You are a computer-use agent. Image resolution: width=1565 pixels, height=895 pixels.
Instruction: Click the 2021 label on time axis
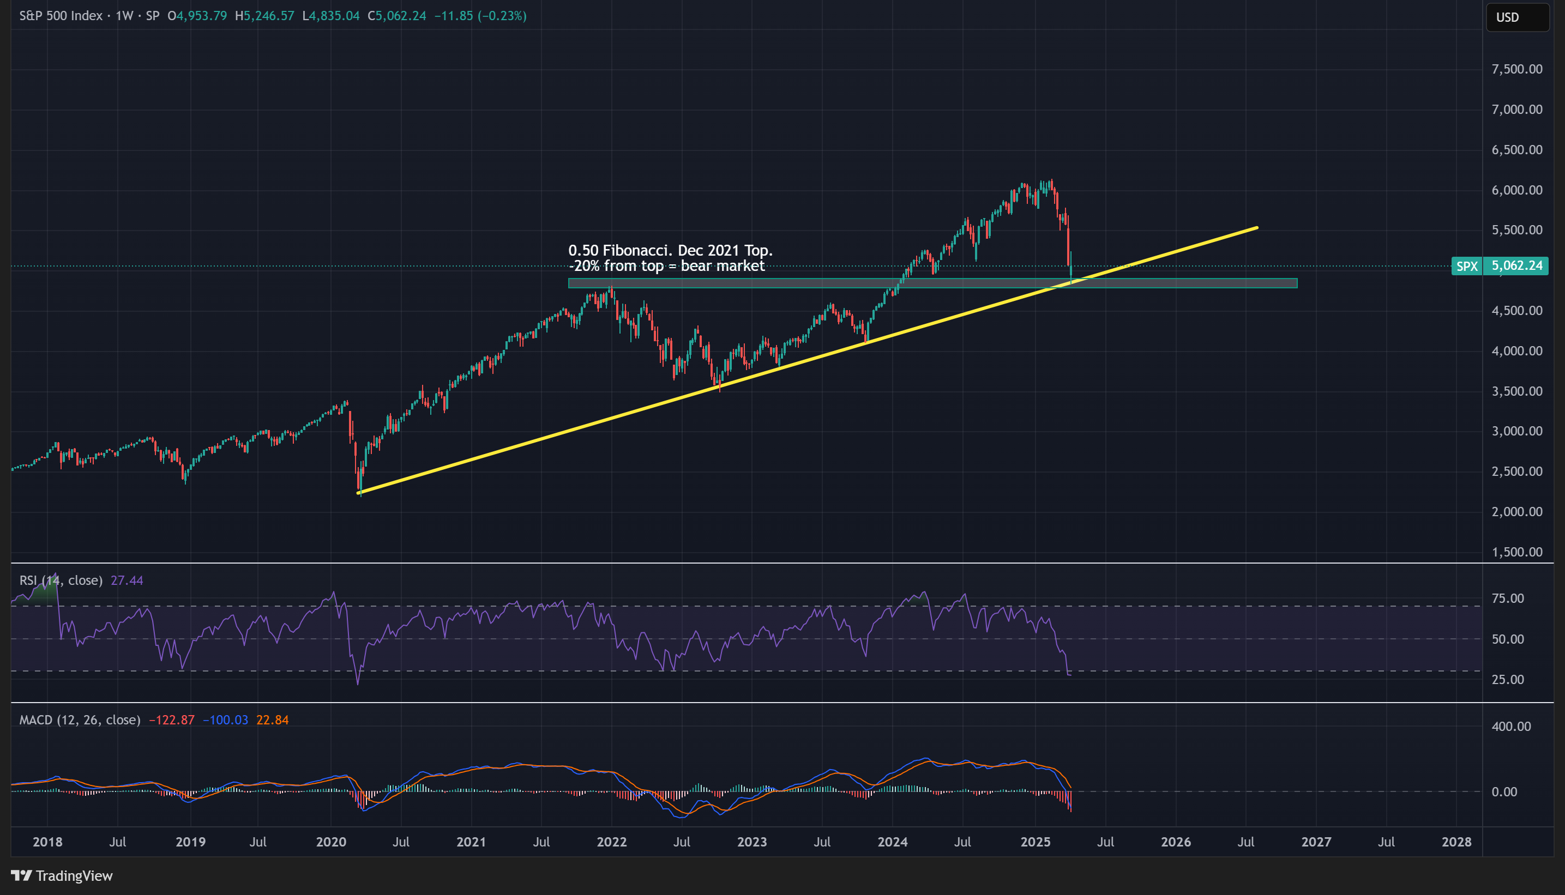click(x=471, y=842)
